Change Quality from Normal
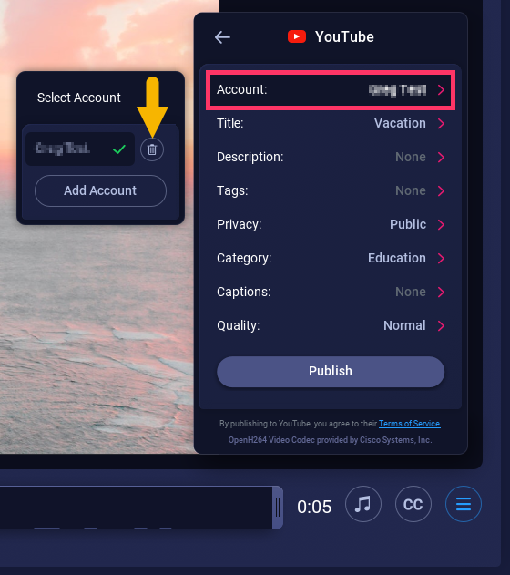The image size is (510, 575). (x=331, y=326)
